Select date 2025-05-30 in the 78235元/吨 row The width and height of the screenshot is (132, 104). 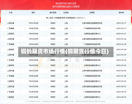(x=121, y=71)
